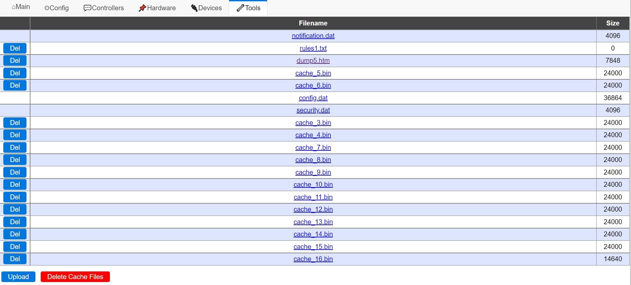631x285 pixels.
Task: Open the Controllers tab
Action: (x=104, y=8)
